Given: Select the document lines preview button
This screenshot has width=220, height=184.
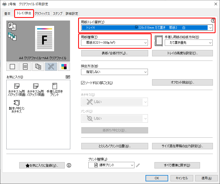Looking at the screenshot, I should point(25,67).
